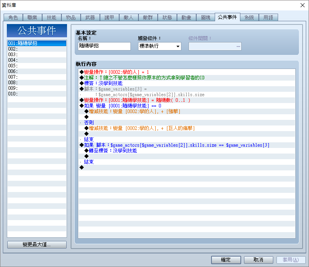Expand the 觸發條件 dropdown showing 標準執行
The height and width of the screenshot is (267, 309).
click(x=160, y=46)
